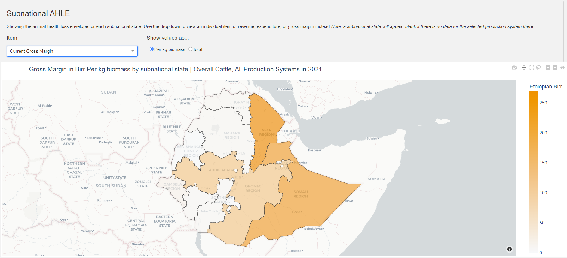Click the SOUTH SUDAN label on the map
The width and height of the screenshot is (567, 258).
click(x=111, y=186)
